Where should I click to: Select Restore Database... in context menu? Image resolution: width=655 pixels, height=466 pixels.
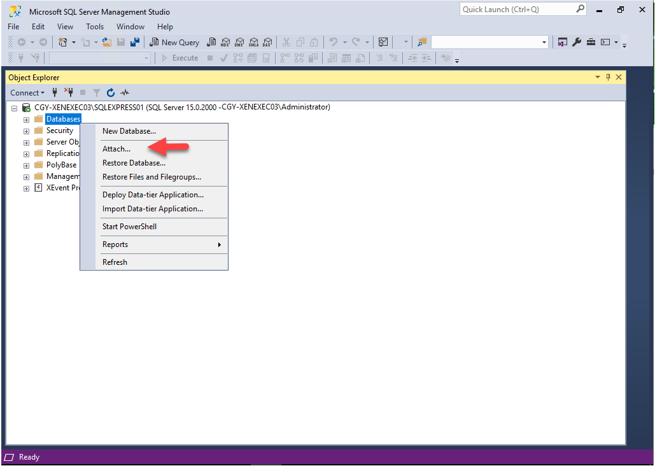[134, 163]
